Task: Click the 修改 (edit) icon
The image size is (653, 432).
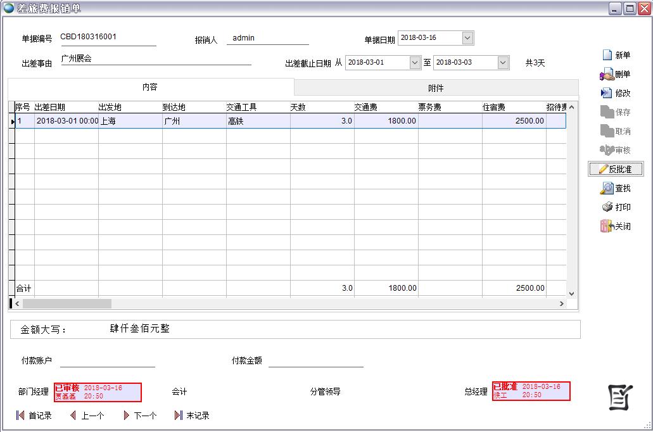Action: tap(607, 93)
